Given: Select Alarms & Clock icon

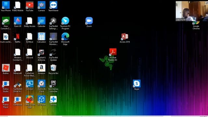Looking at the screenshot, I should click(42, 84).
